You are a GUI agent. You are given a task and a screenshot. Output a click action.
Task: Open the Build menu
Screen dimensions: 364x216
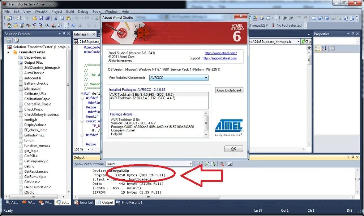70,11
